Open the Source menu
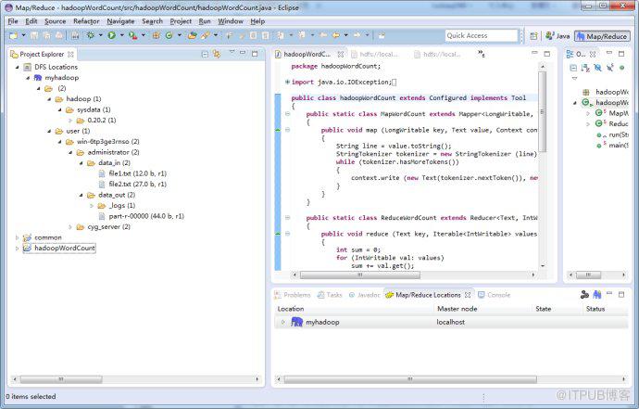Viewport: 639px width, 409px height. point(55,21)
